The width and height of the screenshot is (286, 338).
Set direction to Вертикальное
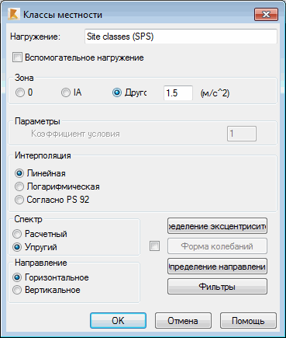[x=17, y=290]
